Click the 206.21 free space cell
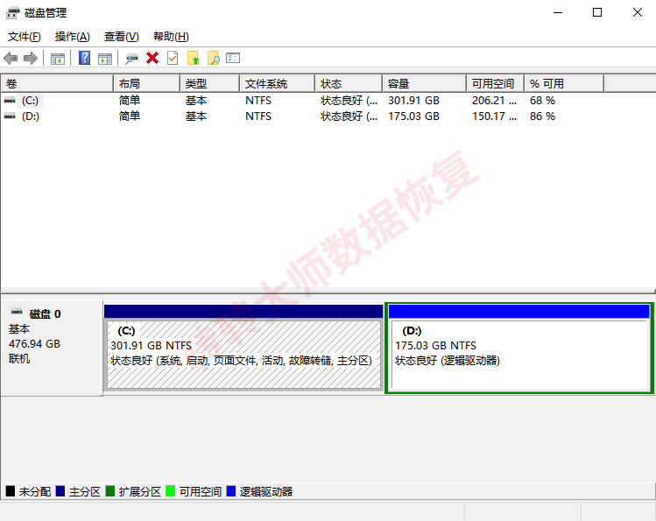The image size is (656, 521). [x=494, y=101]
